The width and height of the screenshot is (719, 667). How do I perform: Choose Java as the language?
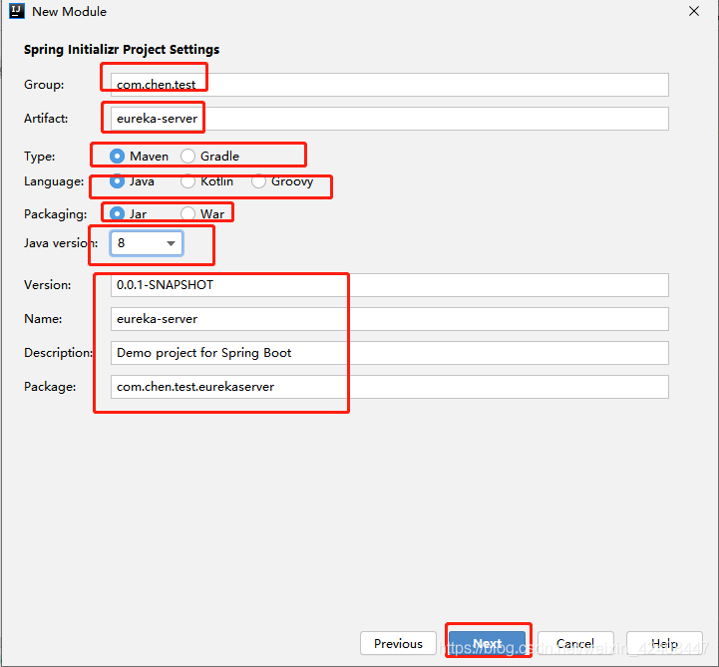[x=118, y=182]
